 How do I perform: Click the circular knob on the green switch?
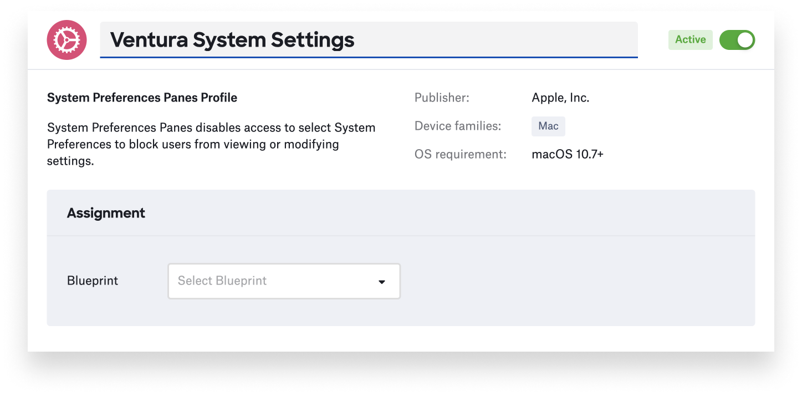[x=744, y=40]
